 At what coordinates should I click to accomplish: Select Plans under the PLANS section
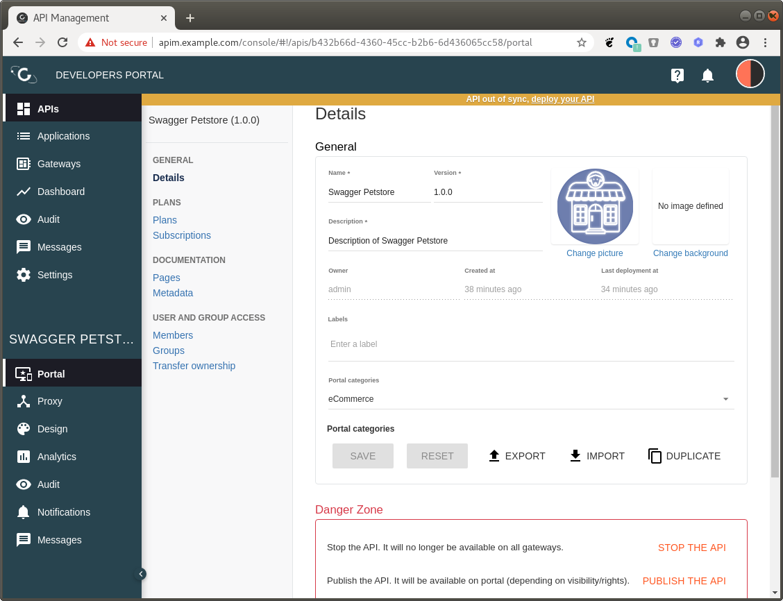165,219
